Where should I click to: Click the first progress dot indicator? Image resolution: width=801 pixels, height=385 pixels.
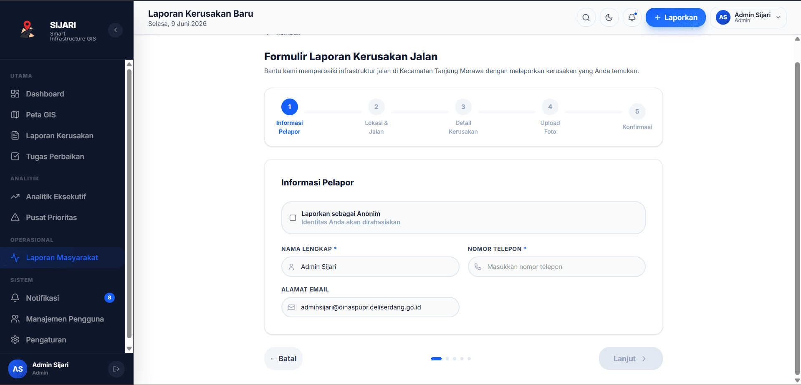tap(436, 359)
